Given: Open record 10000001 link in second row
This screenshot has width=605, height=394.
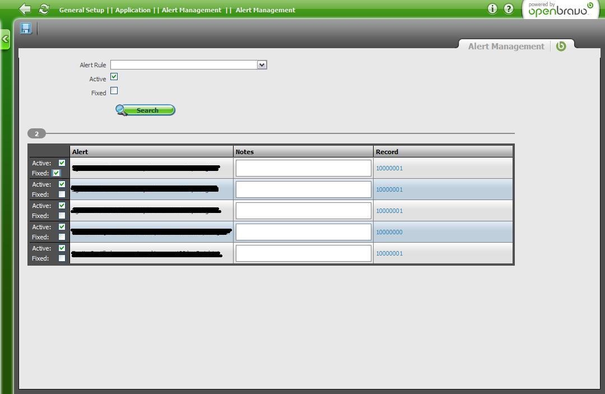Looking at the screenshot, I should (389, 189).
